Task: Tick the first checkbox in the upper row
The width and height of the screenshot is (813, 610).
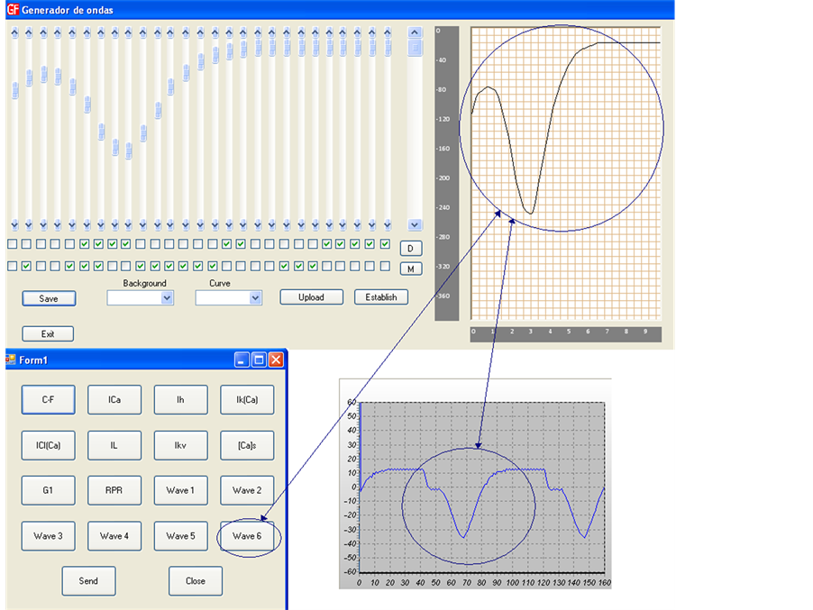Action: pos(13,244)
